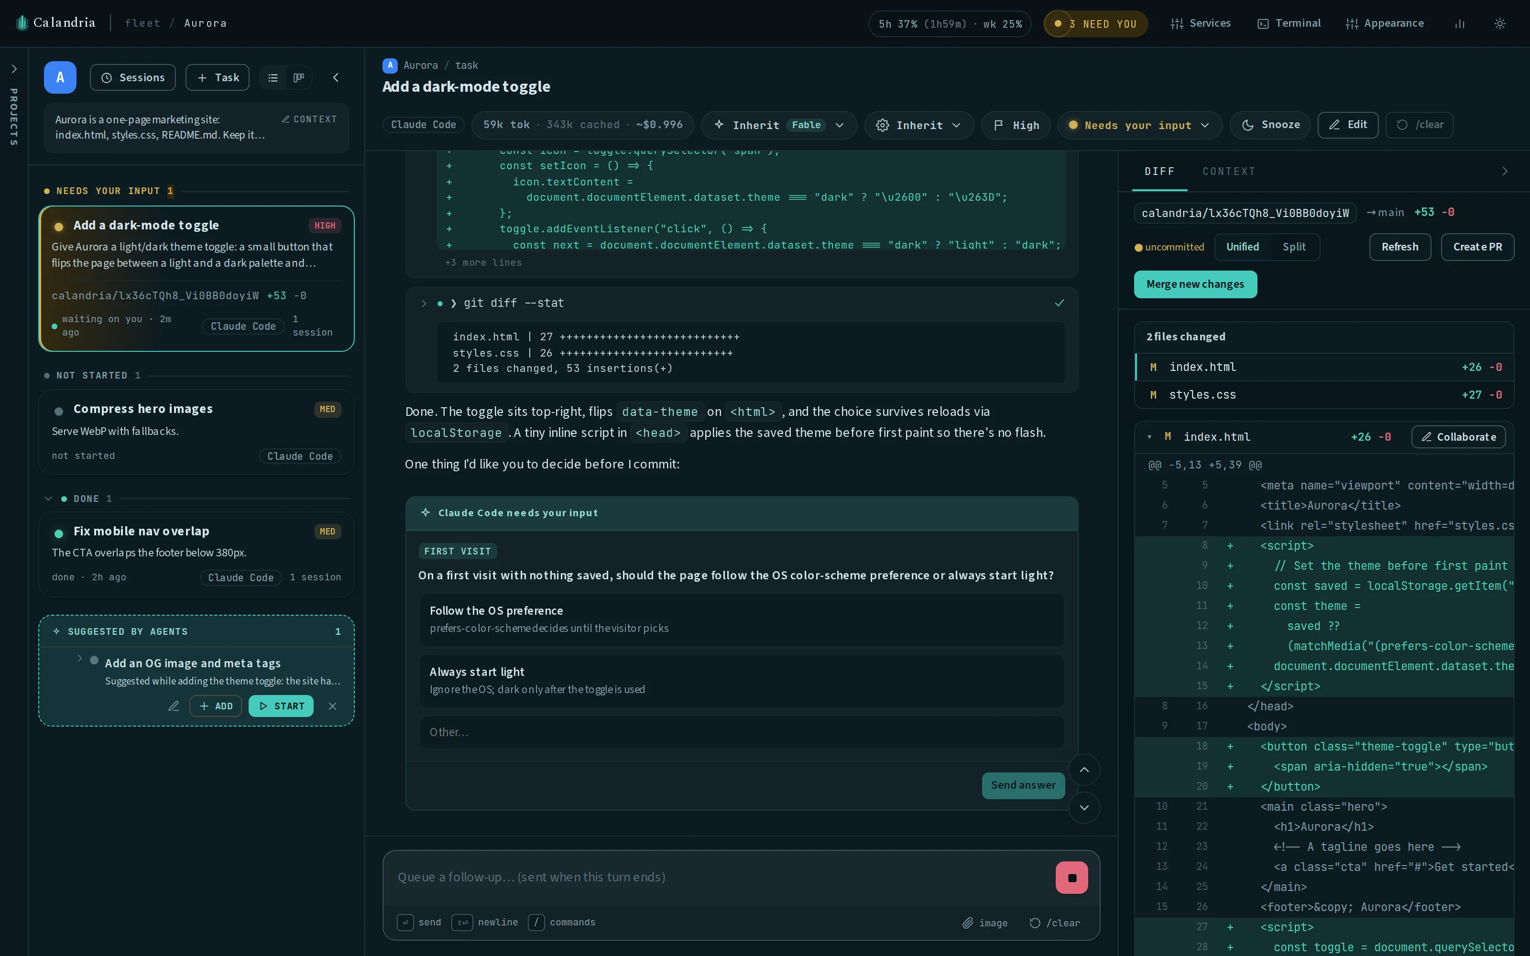
Task: Collapse the diff panel right chevron
Action: click(1505, 171)
